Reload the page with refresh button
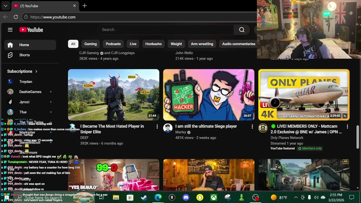 (x=16, y=17)
